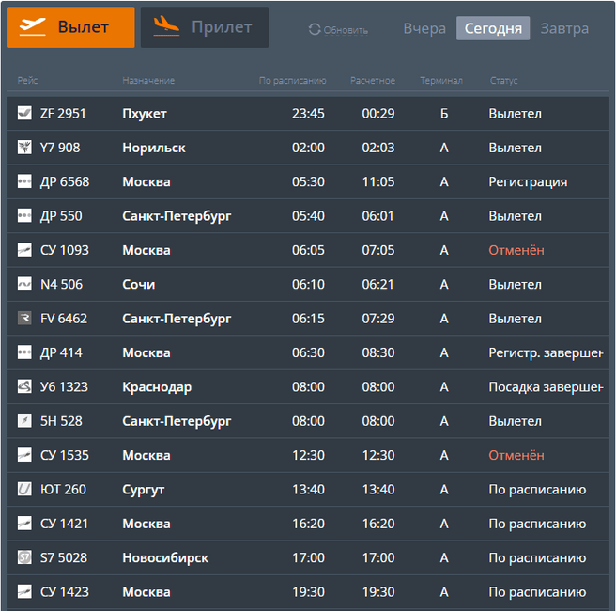The height and width of the screenshot is (611, 616).
Task: Select the Вчера day filter
Action: click(x=424, y=28)
